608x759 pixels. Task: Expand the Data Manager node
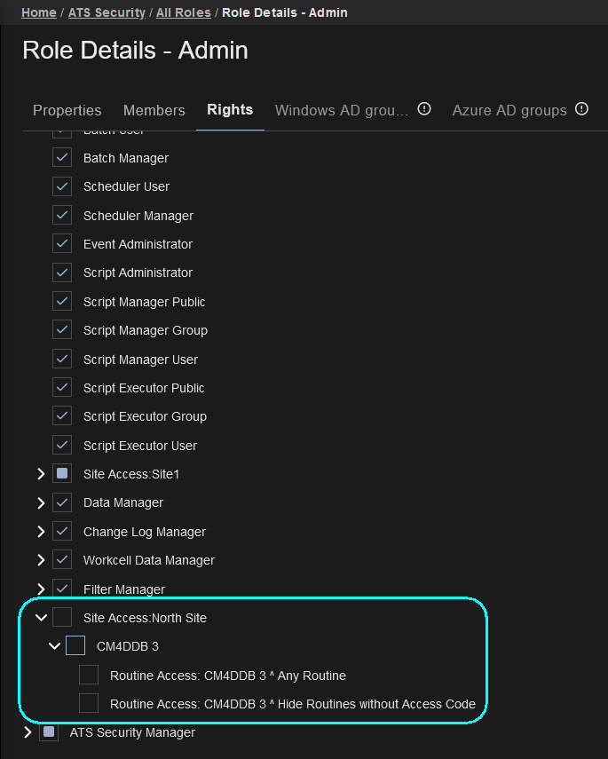click(x=41, y=502)
